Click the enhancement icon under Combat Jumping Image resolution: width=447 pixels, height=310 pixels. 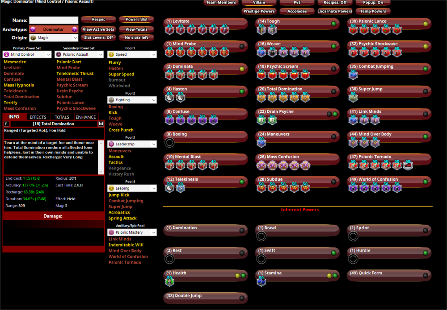click(353, 75)
